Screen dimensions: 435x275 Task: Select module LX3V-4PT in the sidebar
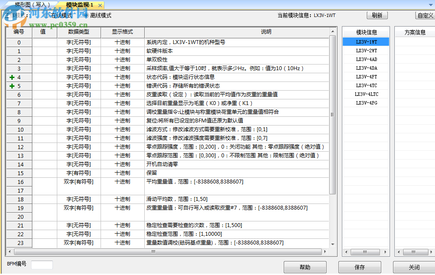point(367,76)
